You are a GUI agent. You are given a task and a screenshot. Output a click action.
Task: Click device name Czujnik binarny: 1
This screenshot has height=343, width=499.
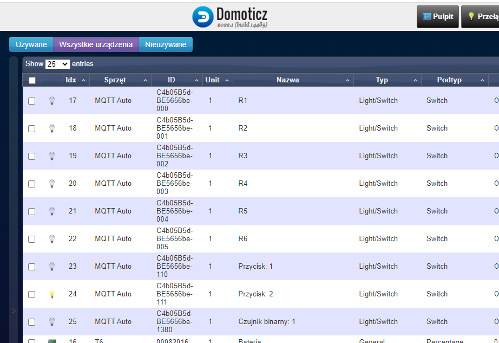[x=267, y=322]
